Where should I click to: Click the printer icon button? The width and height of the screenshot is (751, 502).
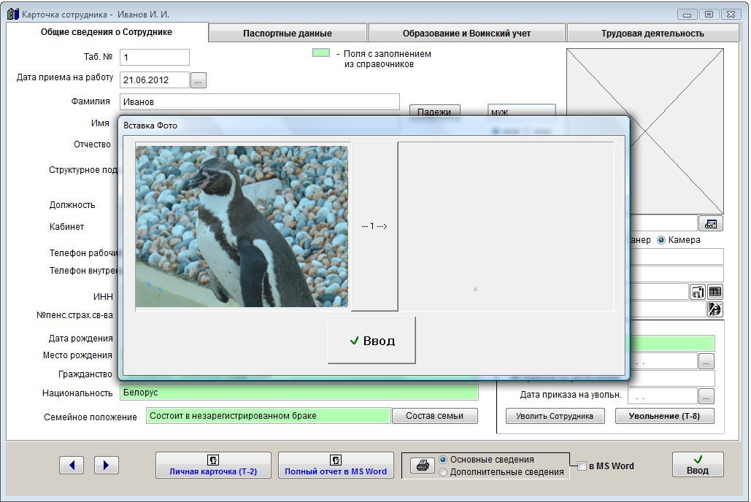(x=422, y=466)
